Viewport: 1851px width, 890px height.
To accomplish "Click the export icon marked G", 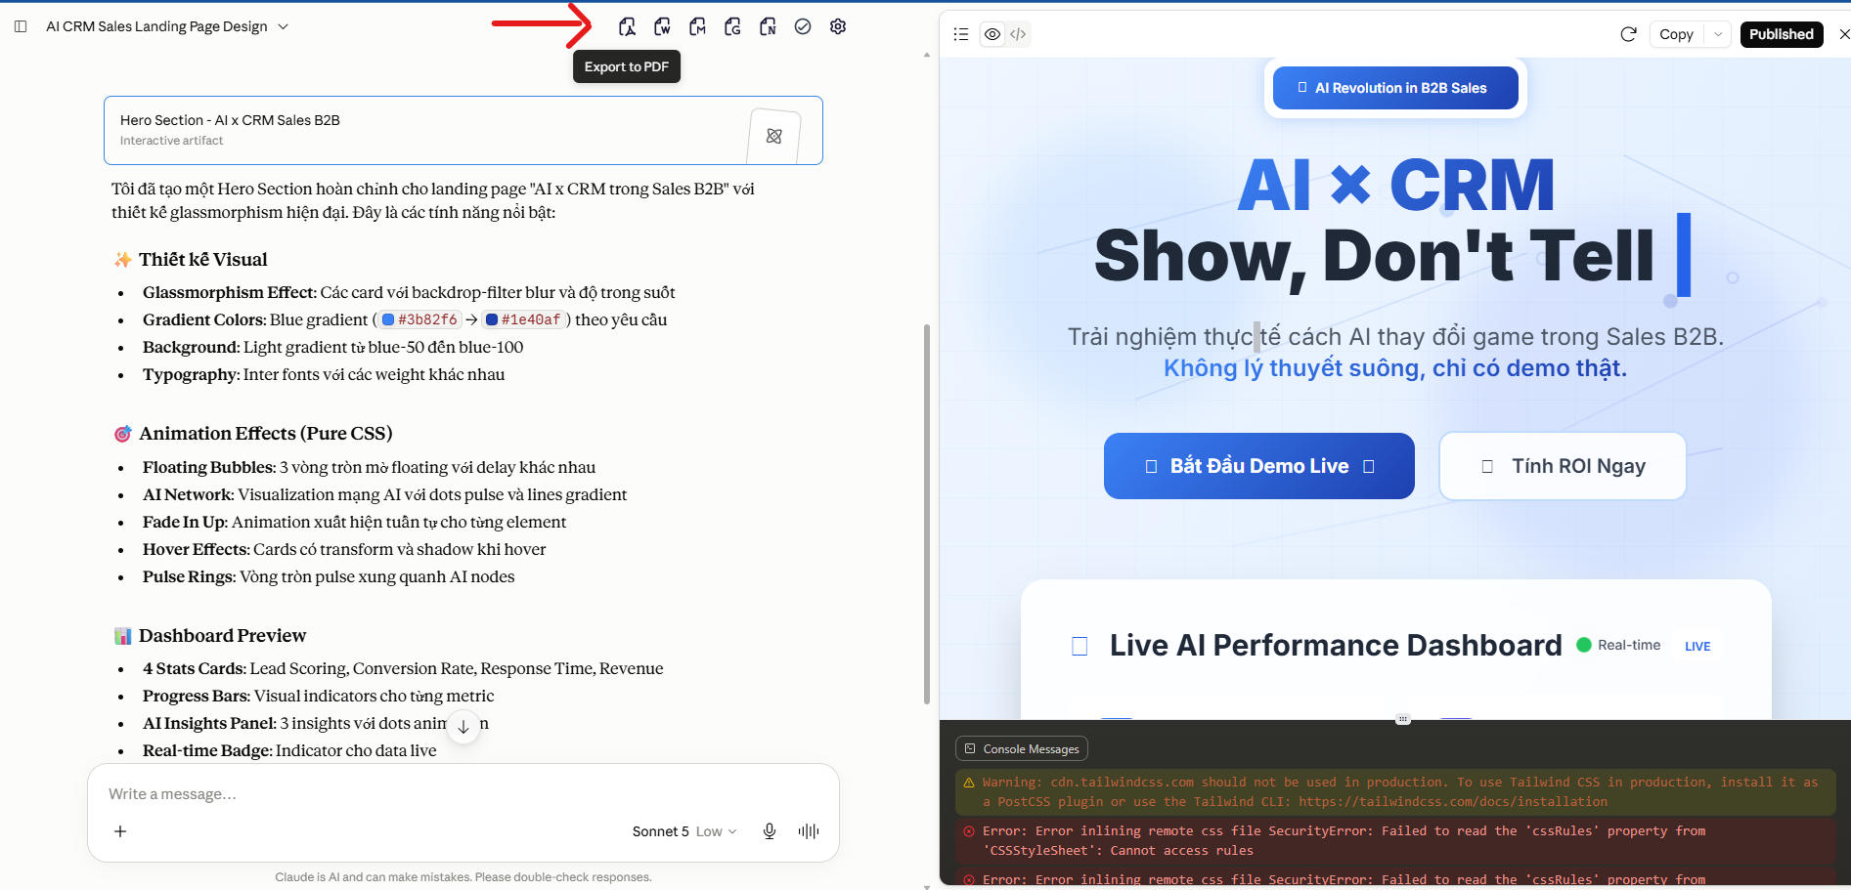I will pos(732,26).
